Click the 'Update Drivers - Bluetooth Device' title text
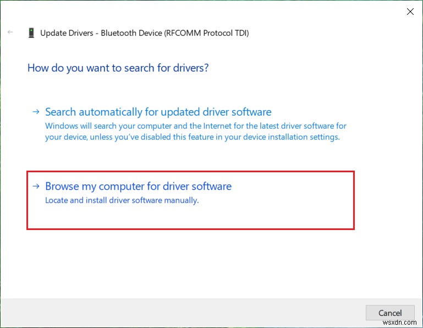The width and height of the screenshot is (423, 328). coord(145,33)
